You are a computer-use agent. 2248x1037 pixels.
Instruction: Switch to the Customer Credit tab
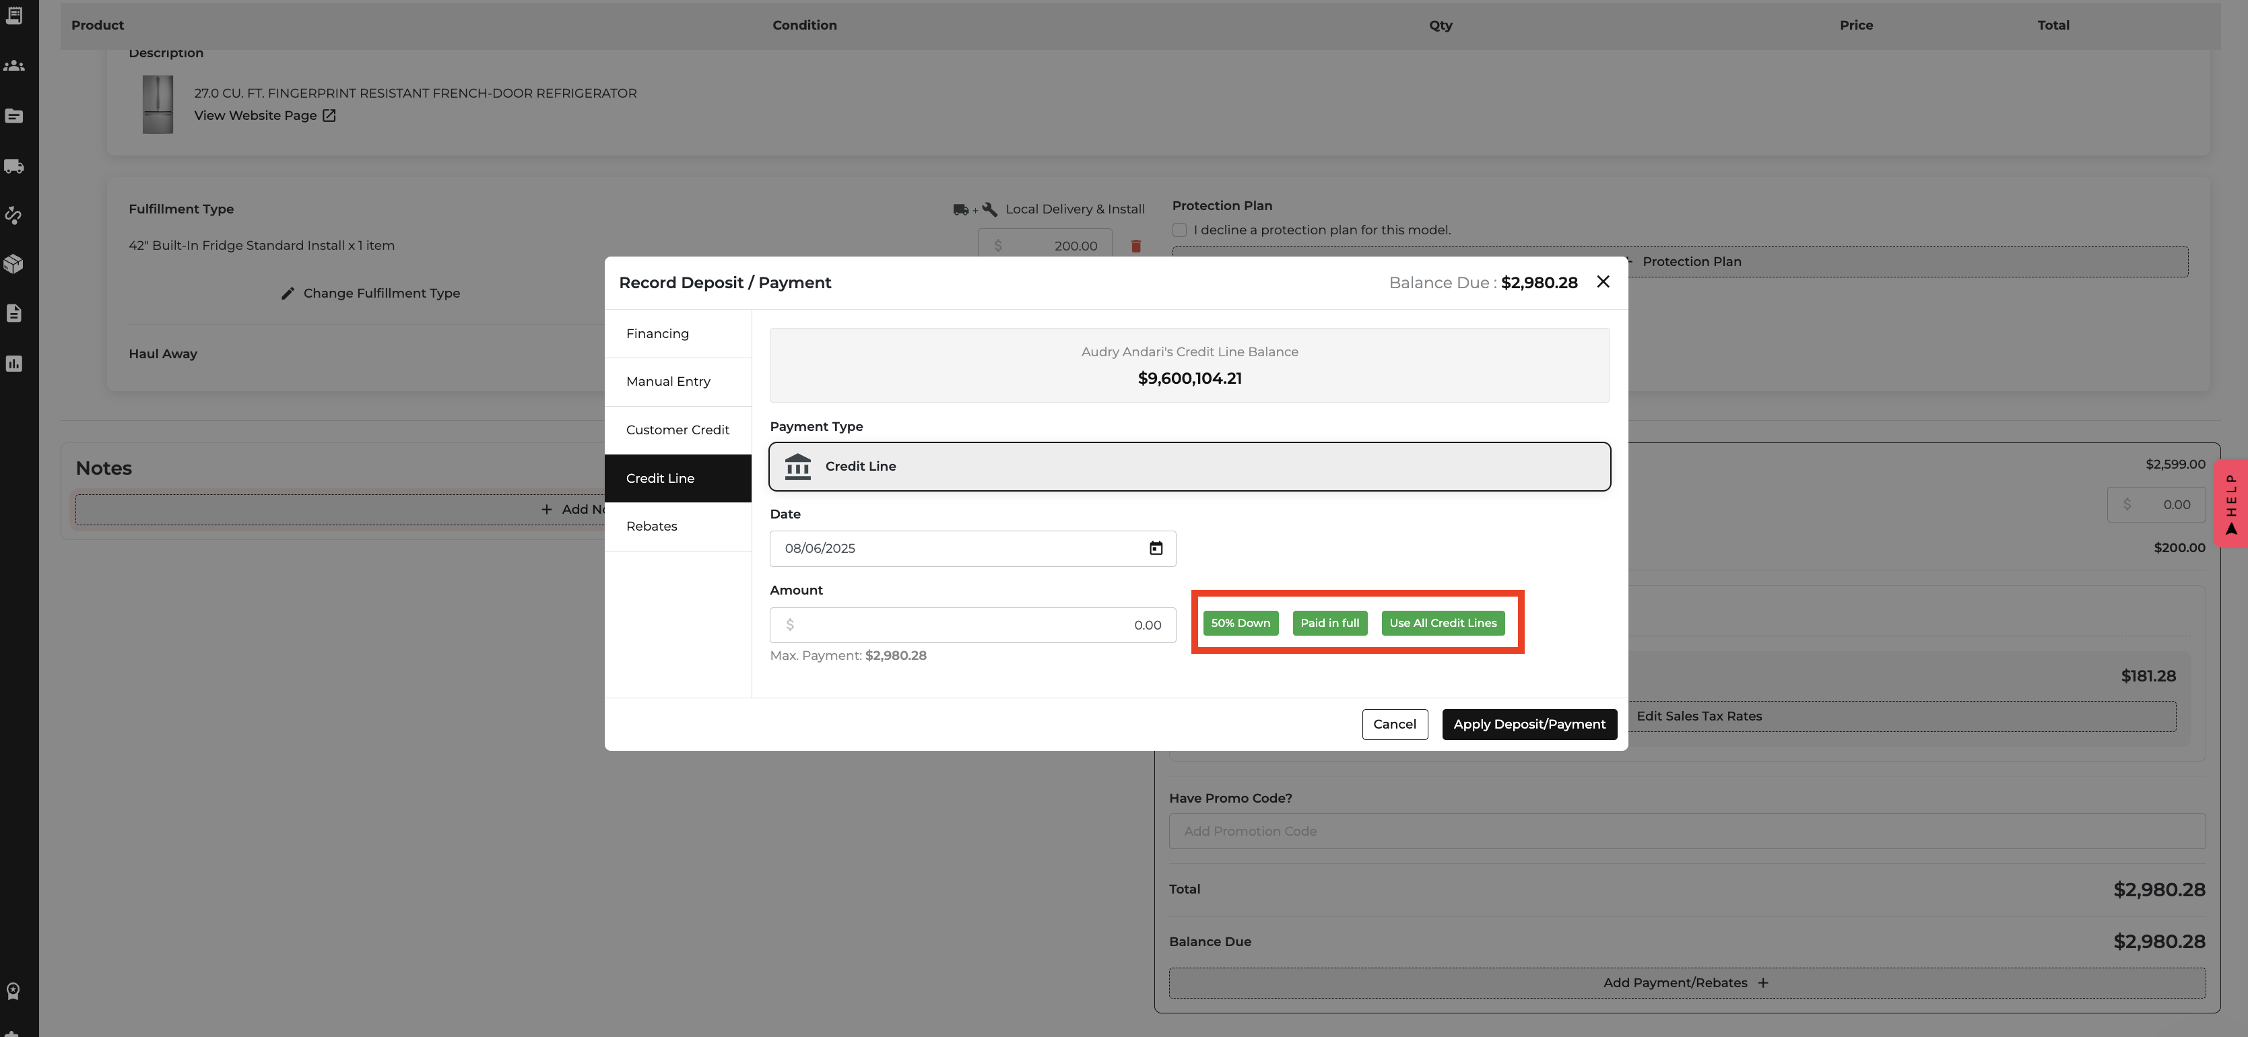click(x=678, y=430)
